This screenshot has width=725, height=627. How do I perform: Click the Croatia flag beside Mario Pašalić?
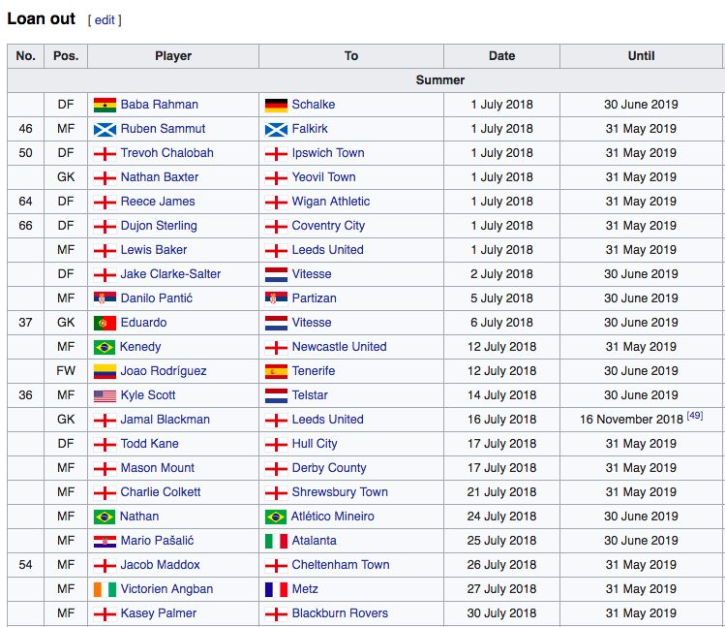pos(105,541)
